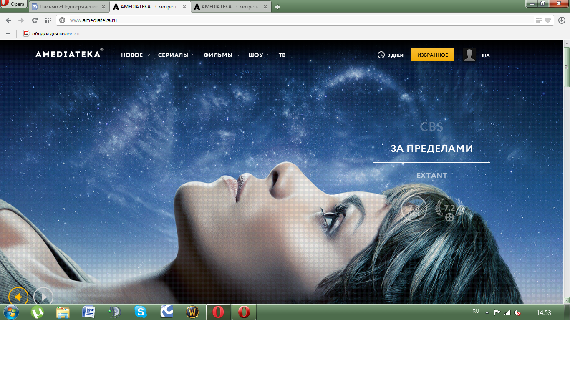
Task: Open Skype from the taskbar
Action: (x=141, y=312)
